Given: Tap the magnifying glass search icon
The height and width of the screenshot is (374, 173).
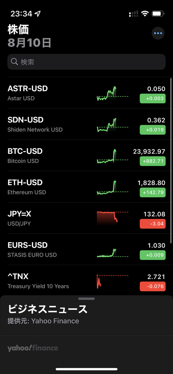Looking at the screenshot, I should point(14,62).
